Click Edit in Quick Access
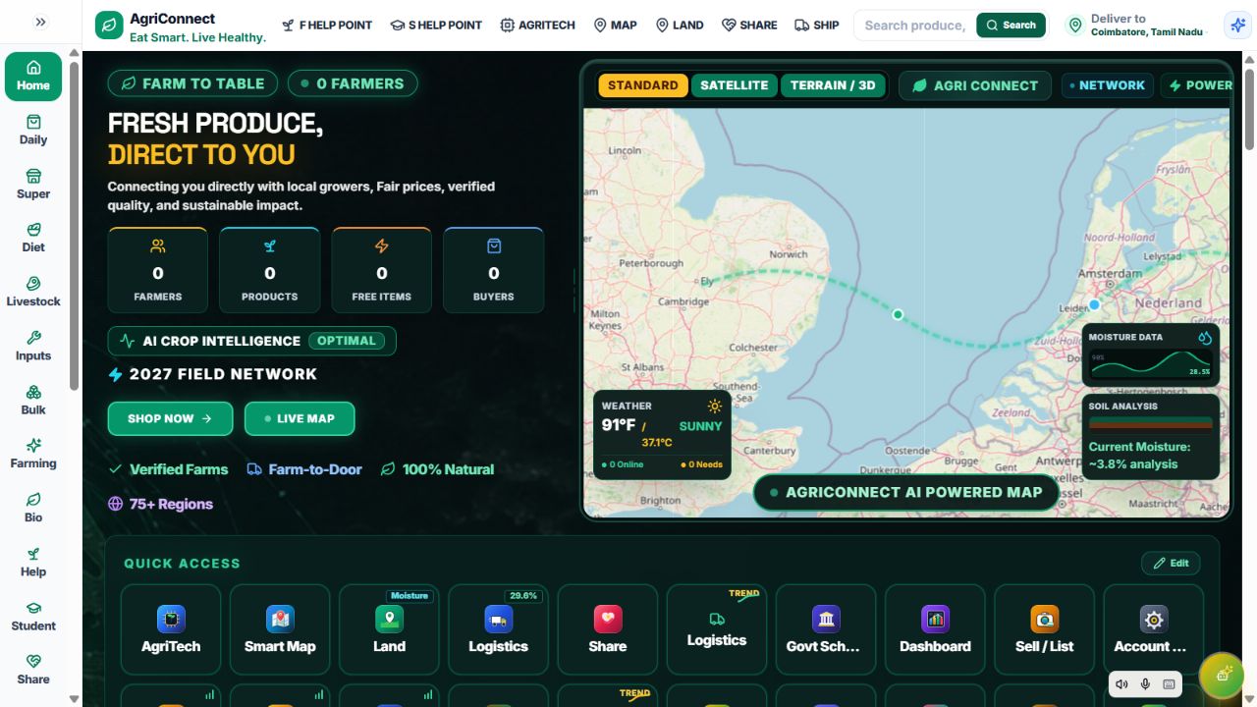This screenshot has height=707, width=1257. point(1171,563)
